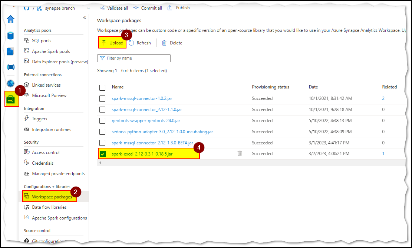The image size is (412, 248).
Task: Check spark-mssql-connector_2.12-1.1.0.jar checkbox
Action: pyautogui.click(x=102, y=110)
